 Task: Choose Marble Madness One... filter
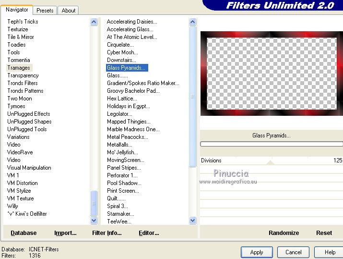(x=133, y=129)
